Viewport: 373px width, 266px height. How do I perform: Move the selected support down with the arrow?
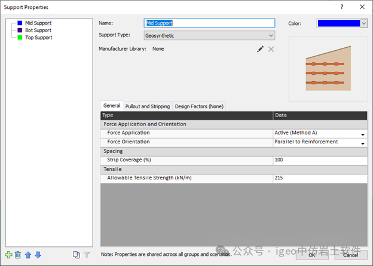[37, 255]
